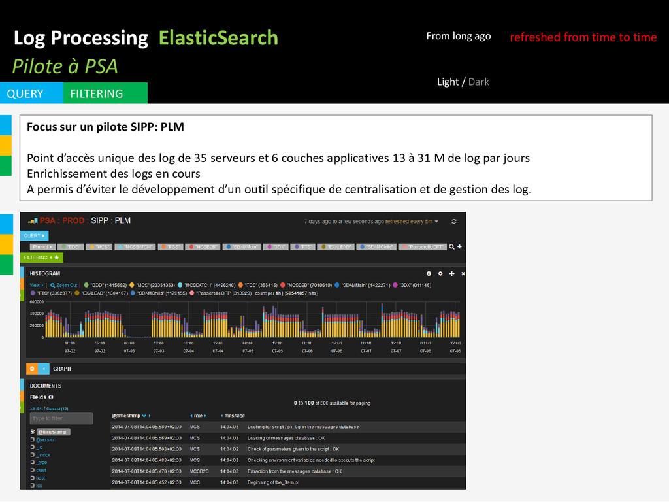The image size is (669, 502).
Task: Collapse the FILTERING section arrow
Action: (x=51, y=258)
